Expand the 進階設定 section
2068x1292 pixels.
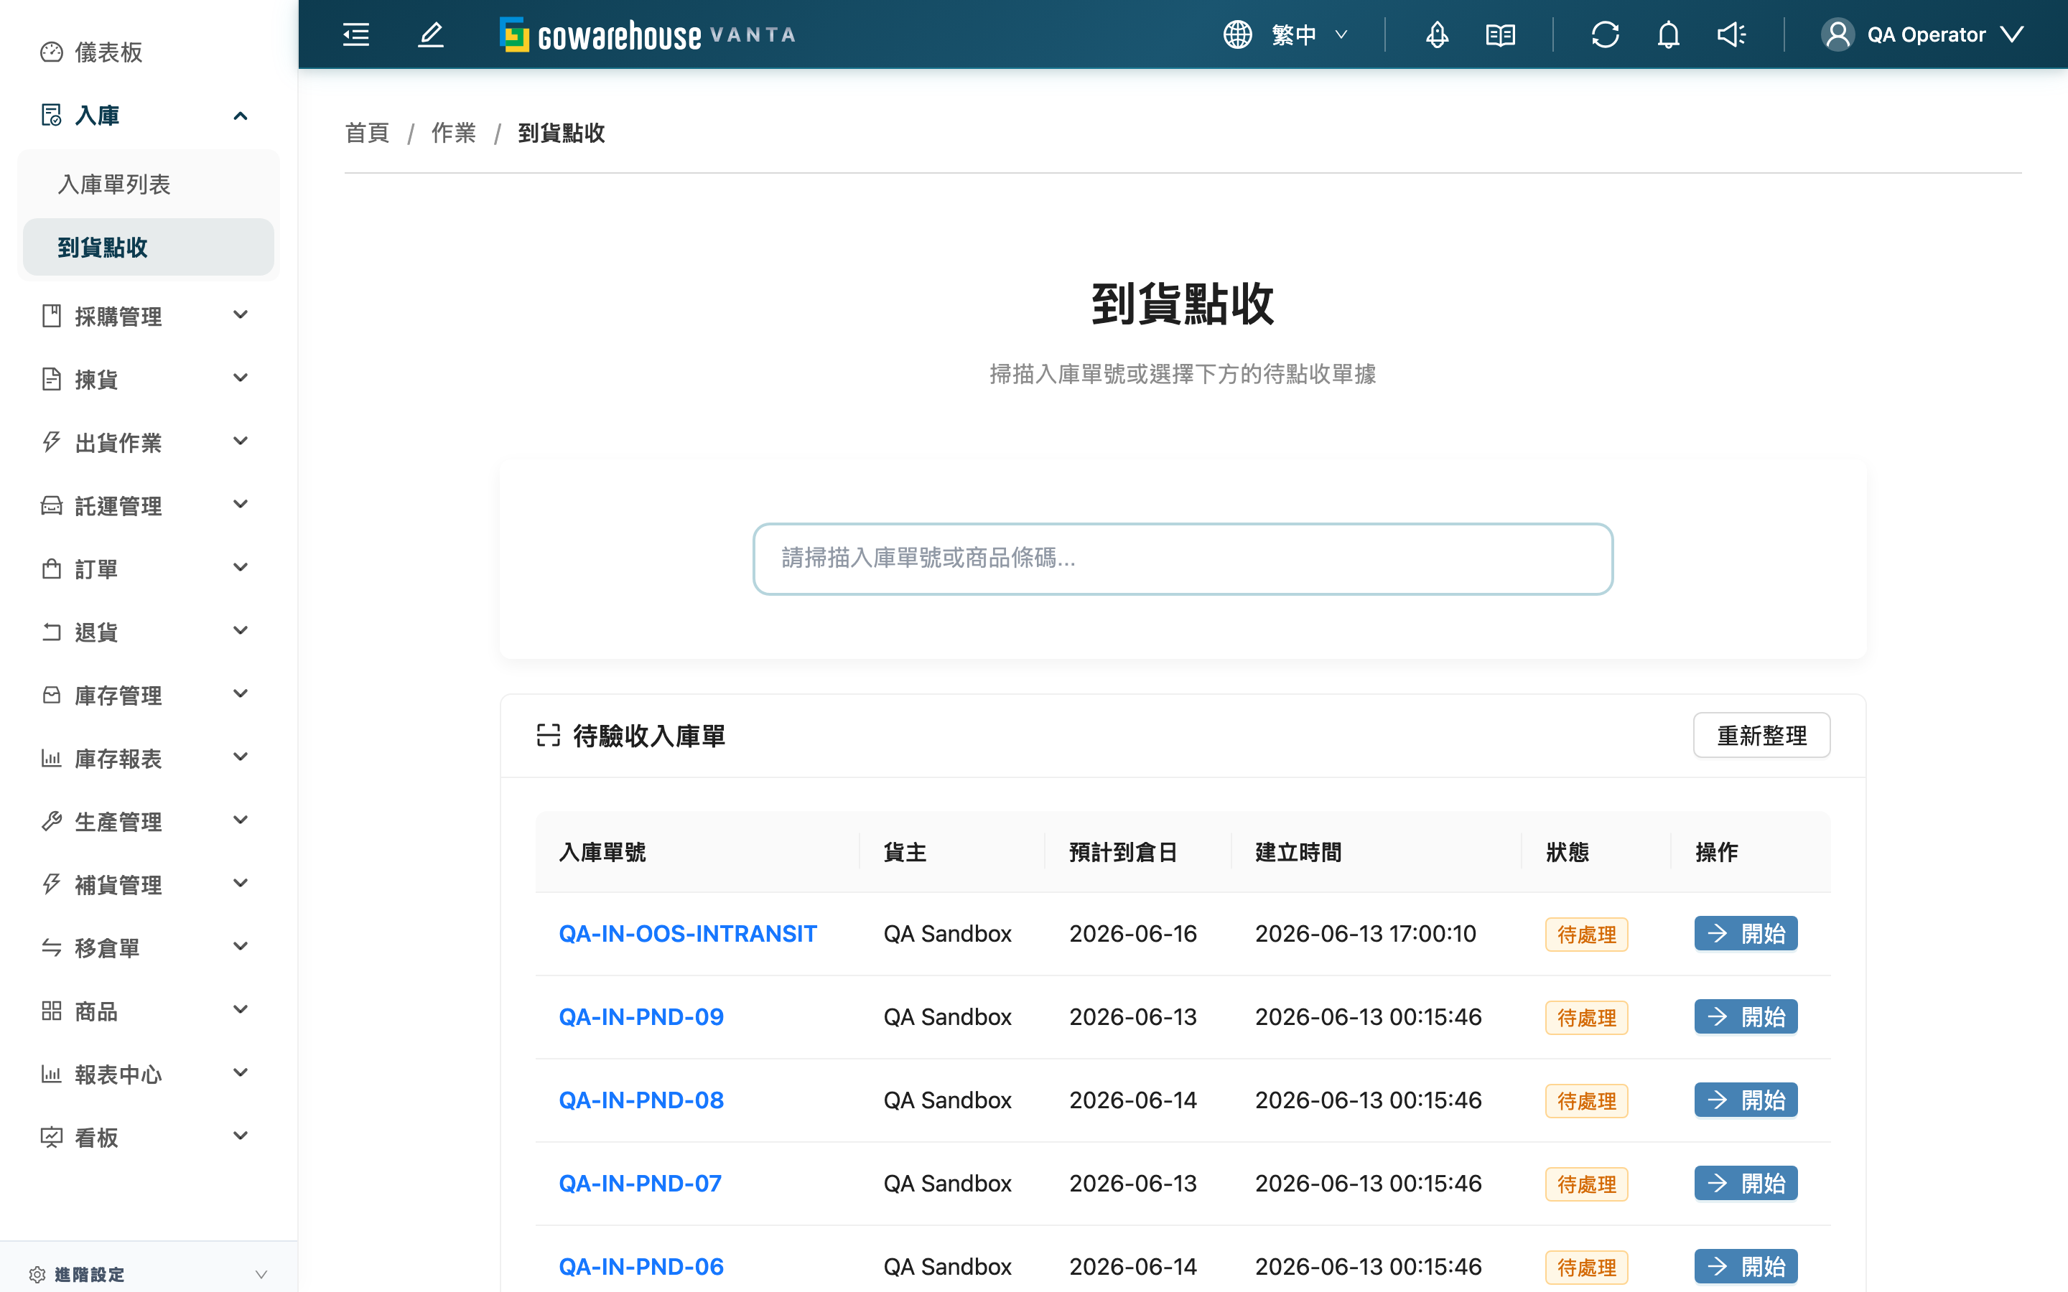click(149, 1274)
